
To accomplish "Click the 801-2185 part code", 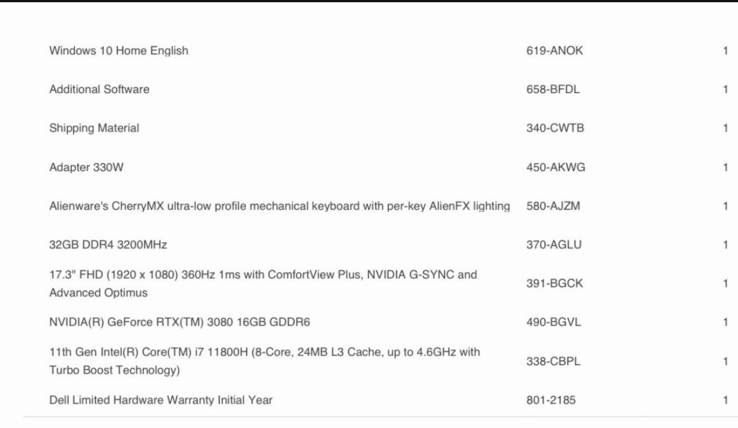I will pyautogui.click(x=551, y=400).
